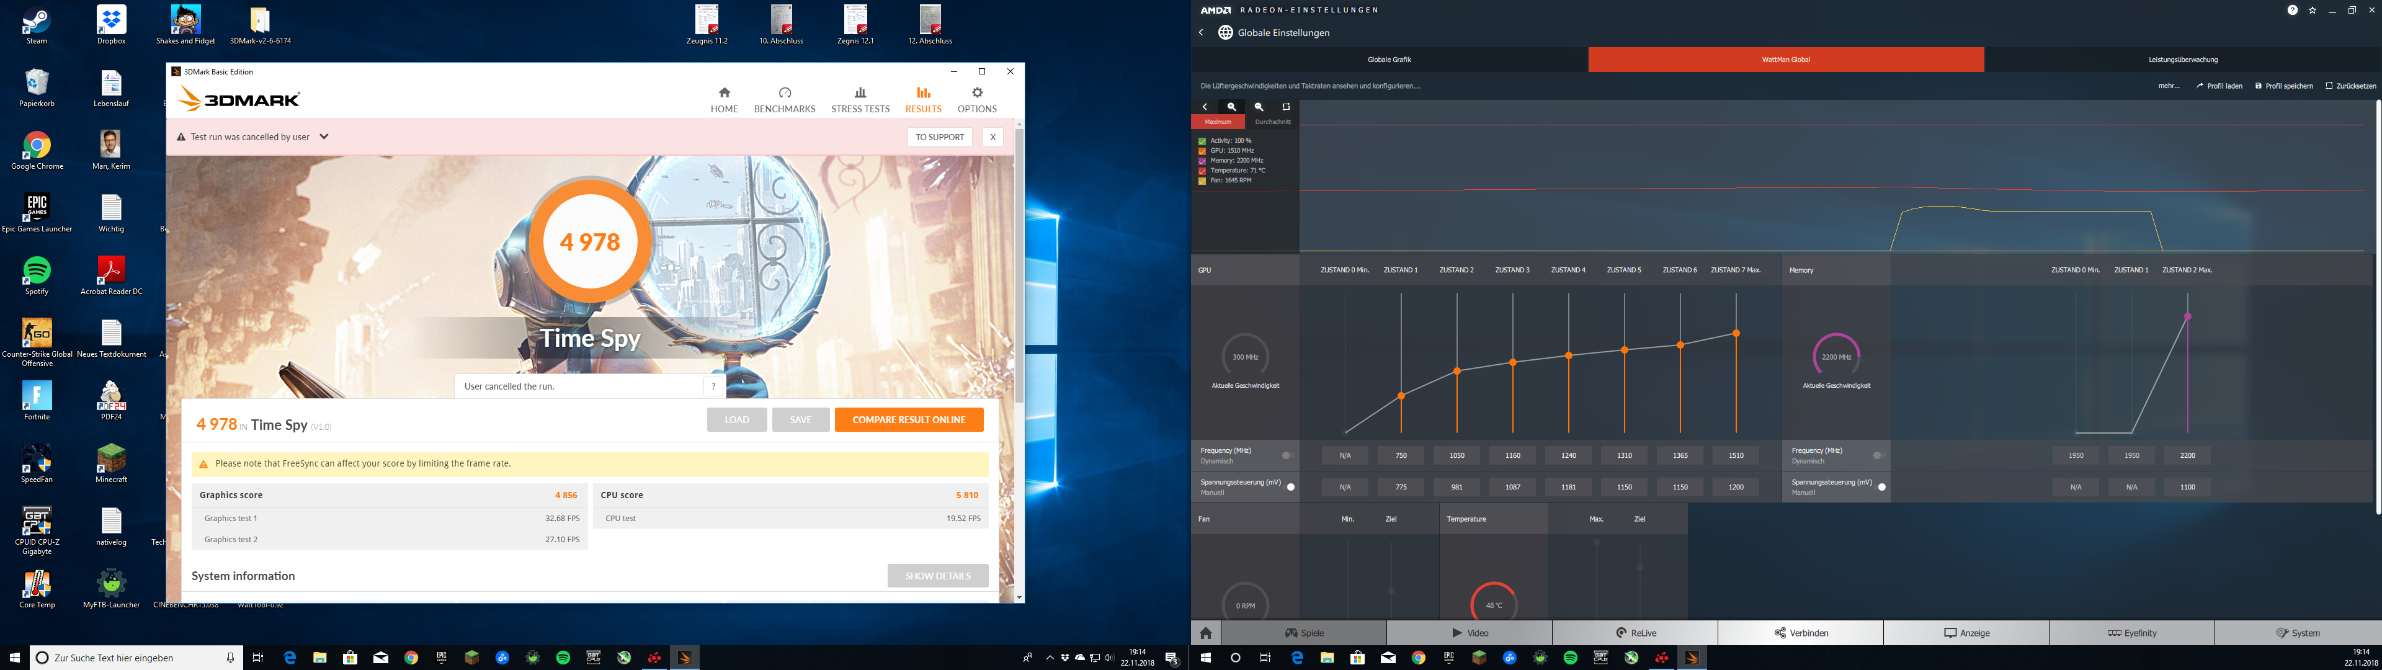Click the Memory Zustand 2 Max. slider handle

click(x=2188, y=316)
